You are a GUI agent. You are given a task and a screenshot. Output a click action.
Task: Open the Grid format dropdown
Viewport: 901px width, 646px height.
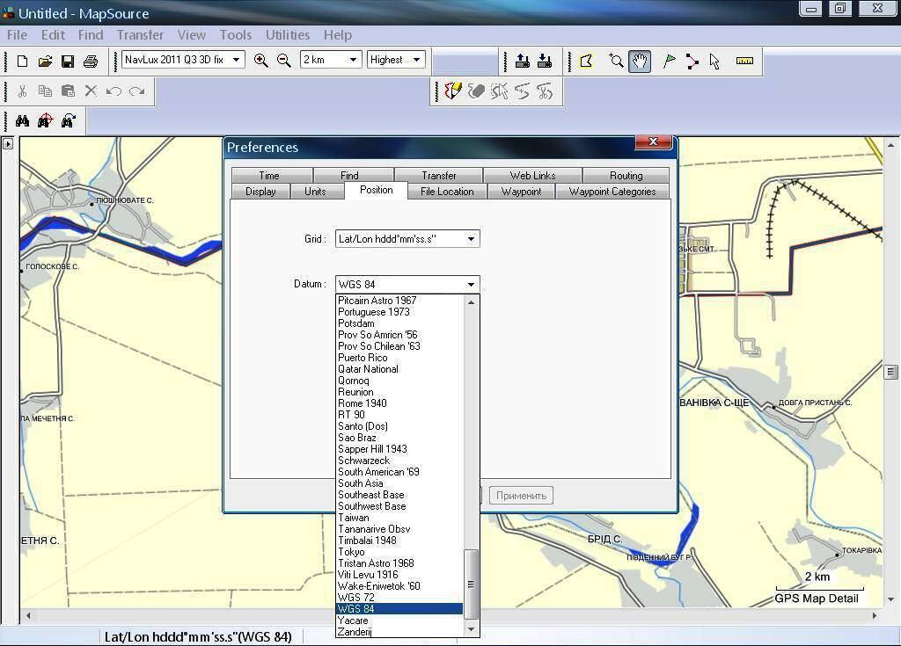[x=471, y=239]
